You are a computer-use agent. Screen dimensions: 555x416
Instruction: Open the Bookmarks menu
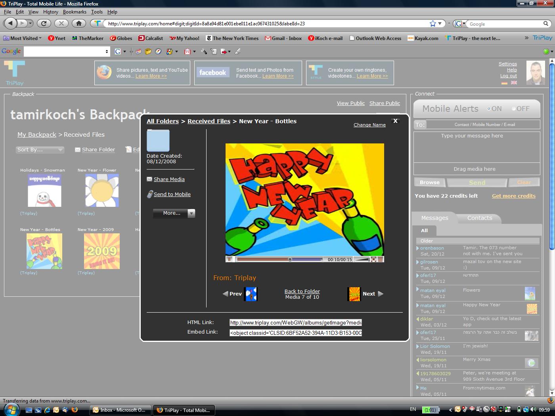[x=75, y=12]
